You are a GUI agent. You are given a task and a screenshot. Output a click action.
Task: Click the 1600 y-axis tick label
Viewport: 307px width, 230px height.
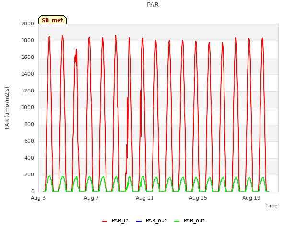coord(28,57)
